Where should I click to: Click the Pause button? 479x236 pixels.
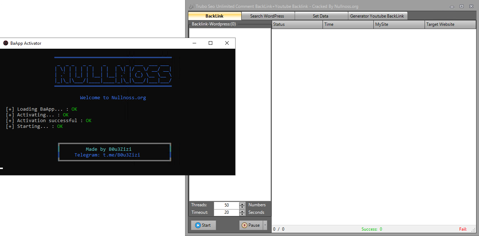251,225
